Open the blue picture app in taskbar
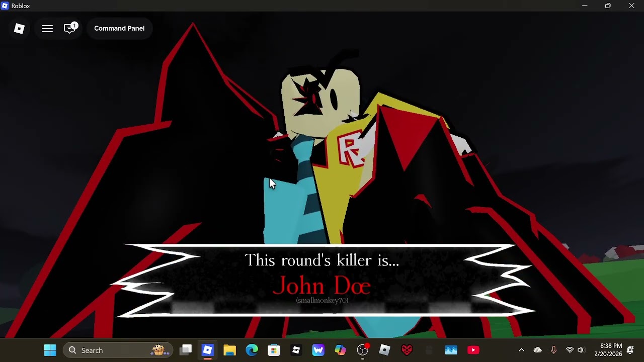 tap(451, 350)
